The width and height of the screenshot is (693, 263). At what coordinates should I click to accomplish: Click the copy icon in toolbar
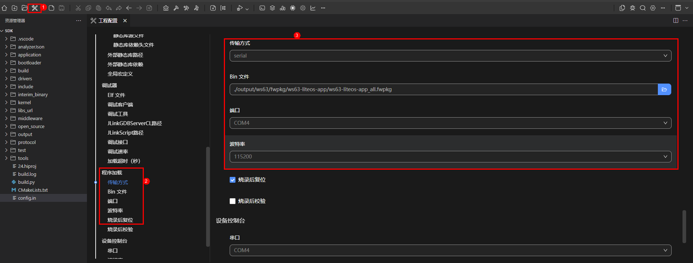[88, 8]
